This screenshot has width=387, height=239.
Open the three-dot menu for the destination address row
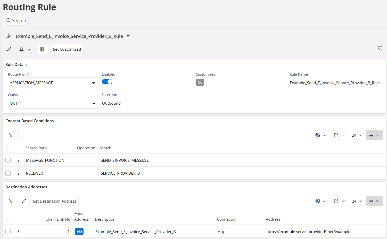(x=18, y=232)
